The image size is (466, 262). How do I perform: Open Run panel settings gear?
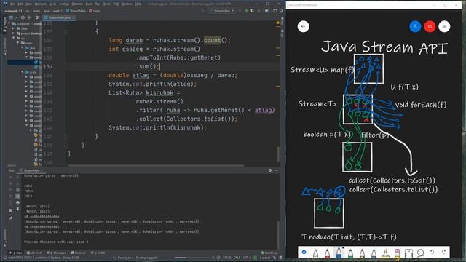click(x=270, y=170)
